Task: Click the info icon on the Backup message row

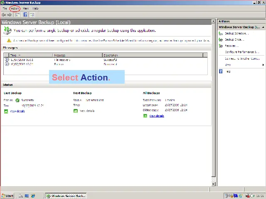Action: 7,64
